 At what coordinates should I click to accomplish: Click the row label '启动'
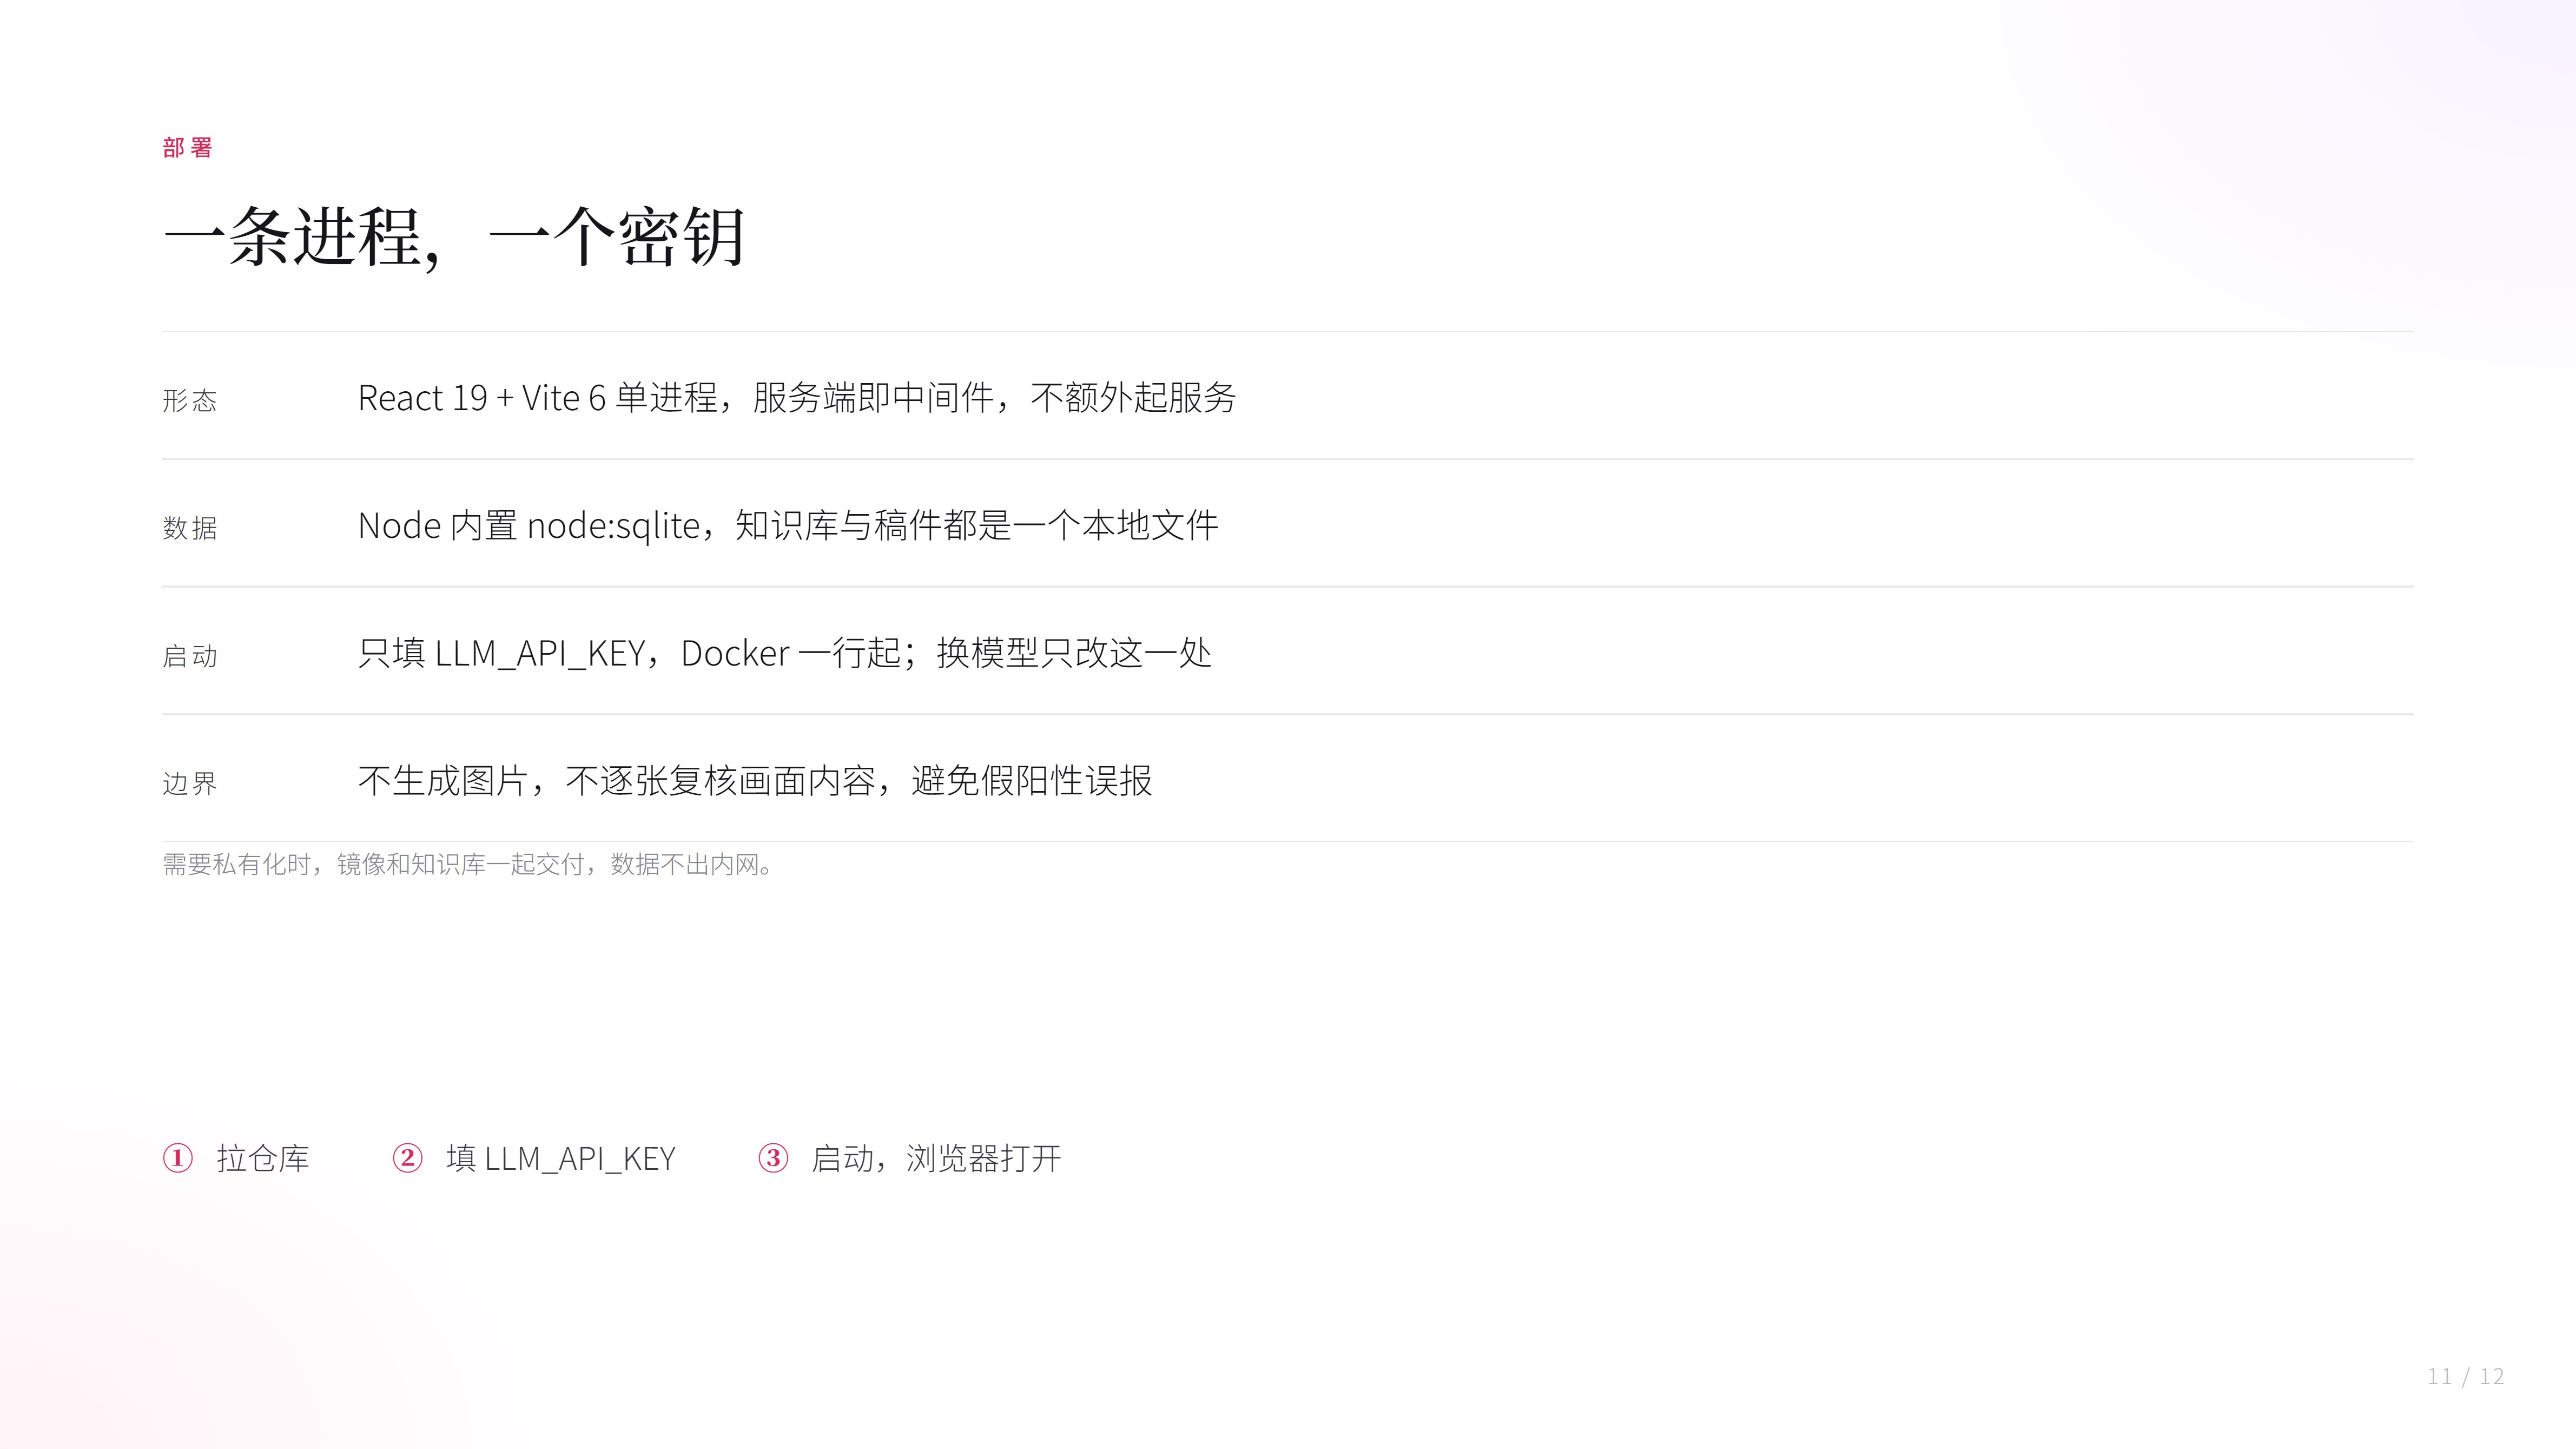(190, 656)
